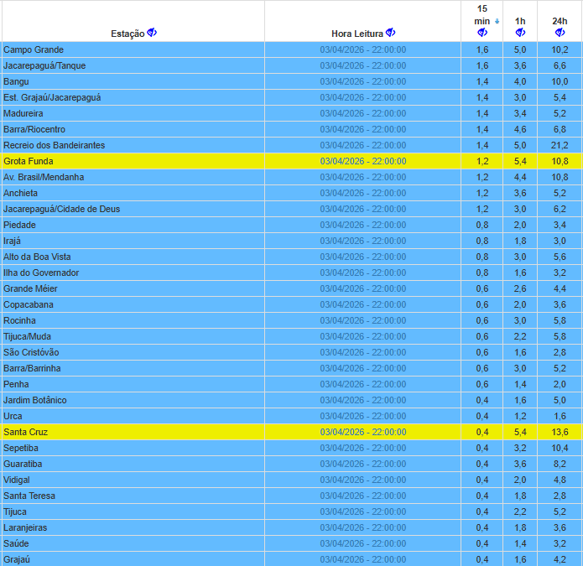This screenshot has height=566, width=583.
Task: Click Santa Cruz's reading time cell
Action: click(363, 432)
